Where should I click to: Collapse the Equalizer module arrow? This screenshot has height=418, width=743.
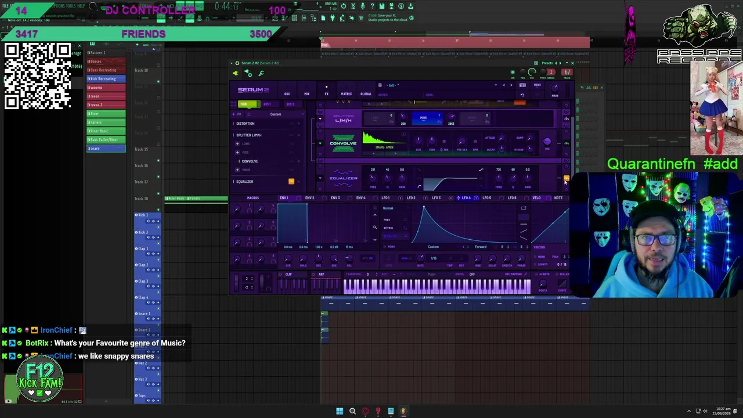tap(320, 178)
